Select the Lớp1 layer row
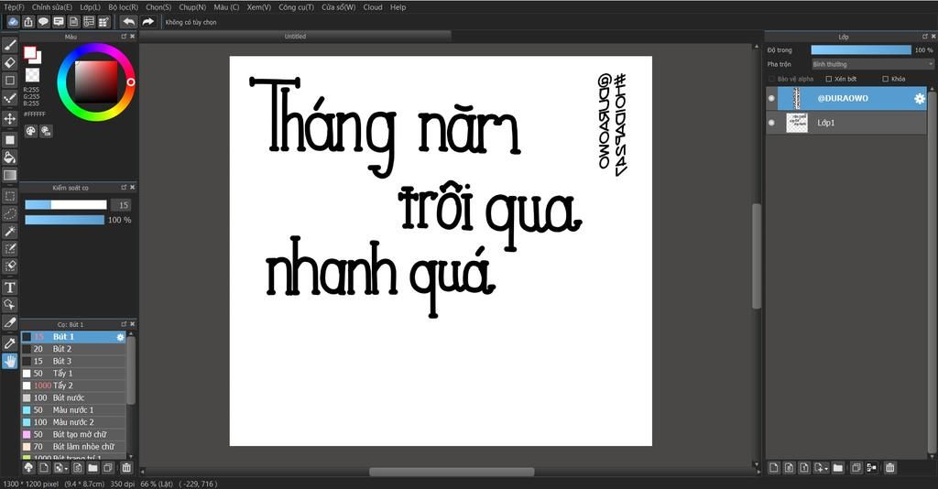 pos(846,123)
